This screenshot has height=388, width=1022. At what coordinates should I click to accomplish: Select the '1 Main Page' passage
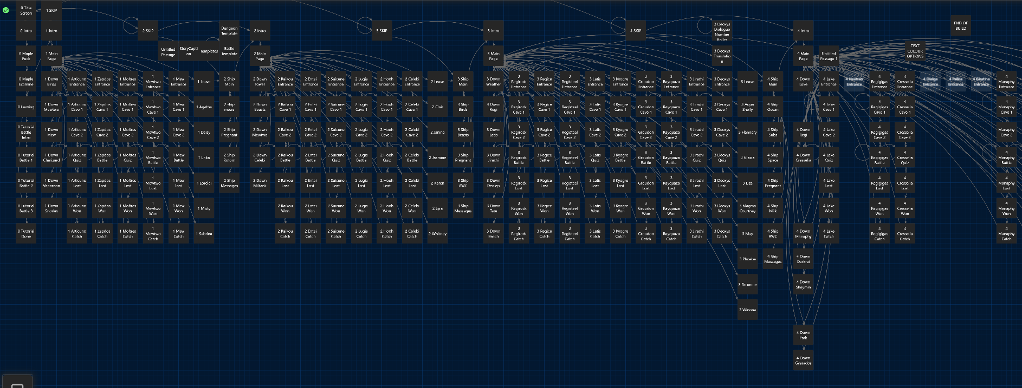pos(51,56)
